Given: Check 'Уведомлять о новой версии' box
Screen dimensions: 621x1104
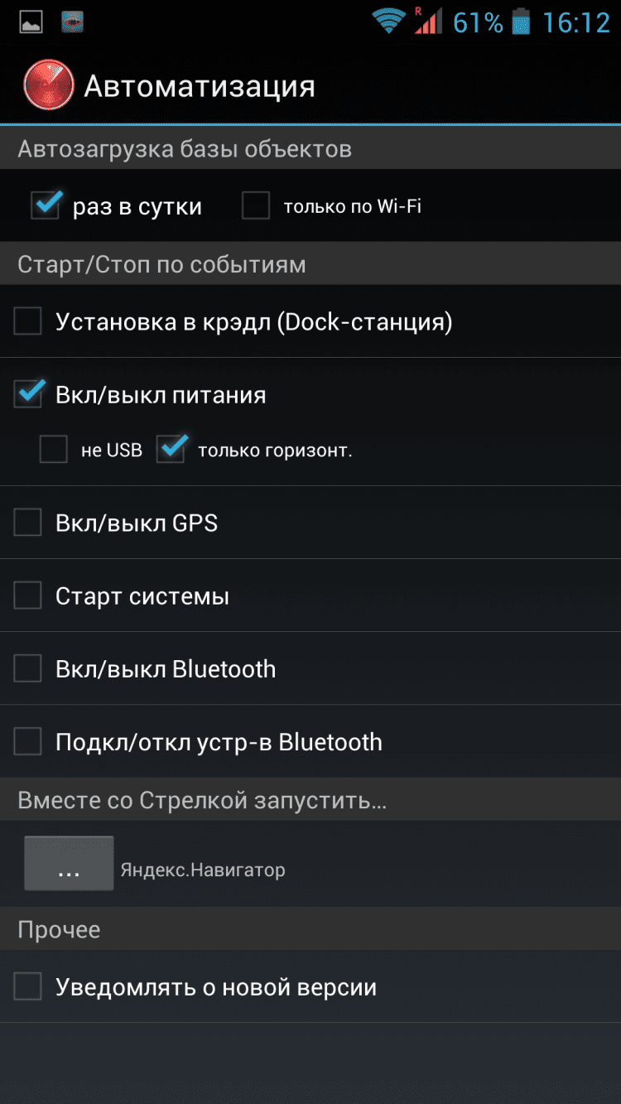Looking at the screenshot, I should [28, 986].
